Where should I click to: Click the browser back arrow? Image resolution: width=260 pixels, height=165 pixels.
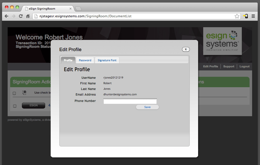7,16
